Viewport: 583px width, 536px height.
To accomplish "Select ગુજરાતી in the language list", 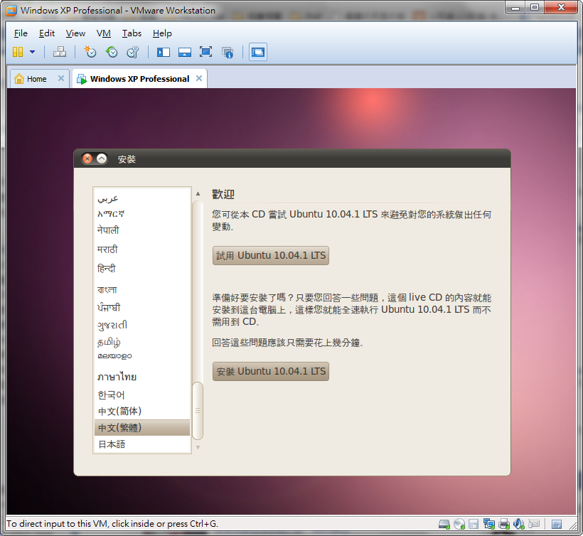I will pos(142,326).
